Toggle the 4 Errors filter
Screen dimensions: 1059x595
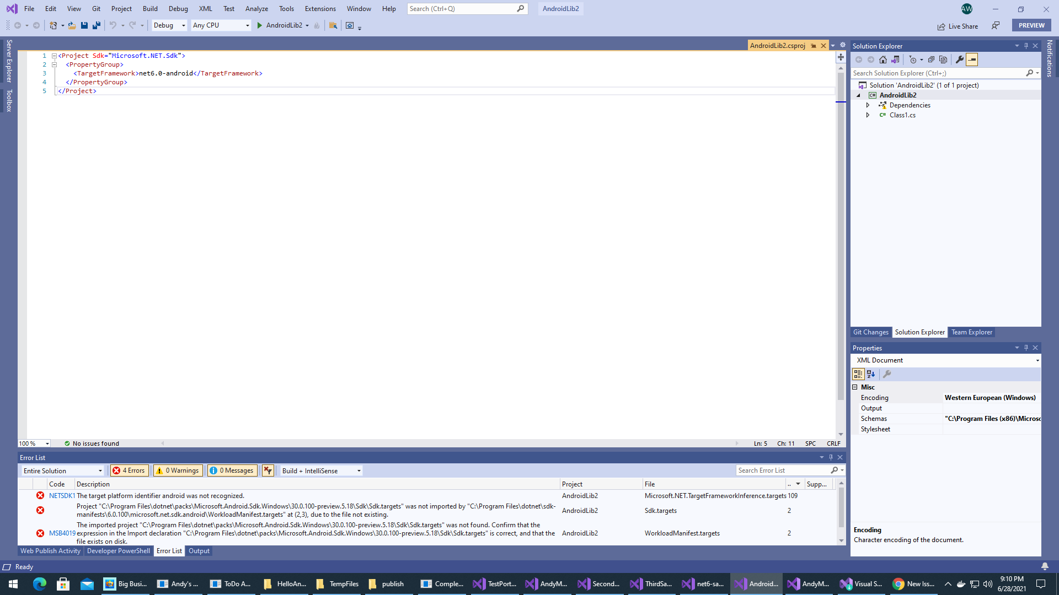pos(129,470)
